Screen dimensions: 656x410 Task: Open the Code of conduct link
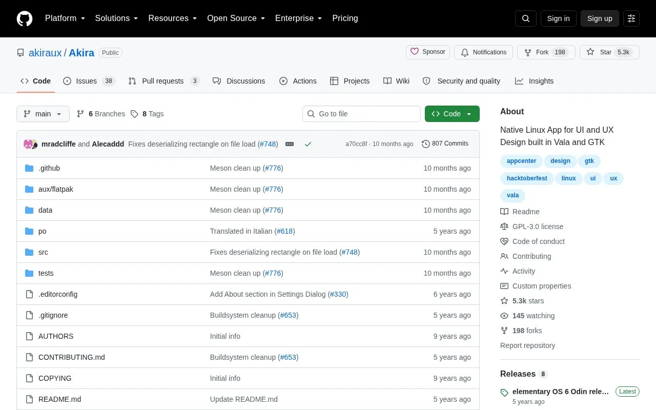coord(532,241)
